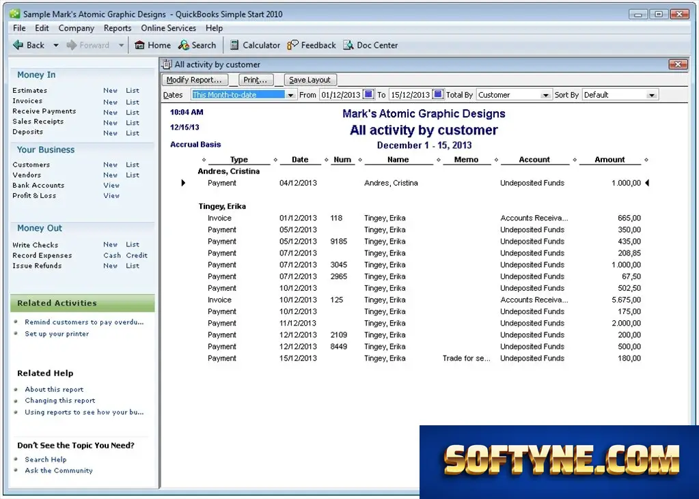Viewport: 699px width, 499px height.
Task: Click the Search binoculars icon
Action: point(183,45)
